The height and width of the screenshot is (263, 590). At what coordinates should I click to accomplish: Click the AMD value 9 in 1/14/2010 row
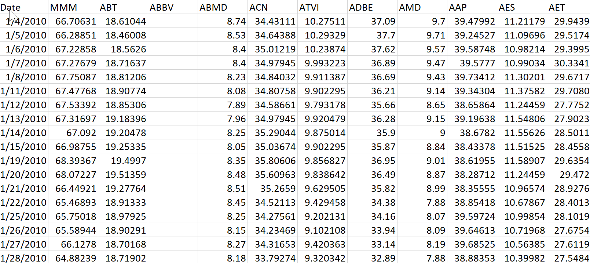point(422,133)
